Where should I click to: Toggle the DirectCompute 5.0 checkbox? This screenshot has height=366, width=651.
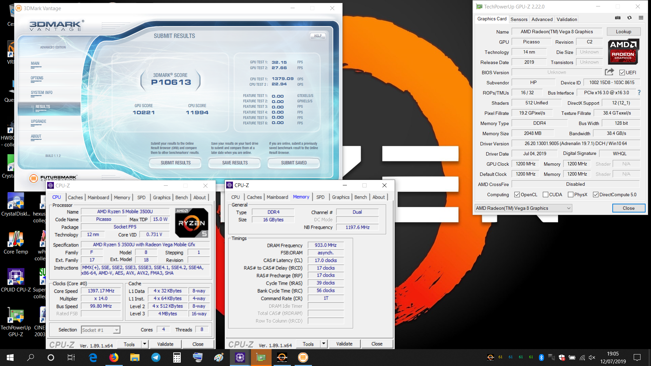point(596,195)
